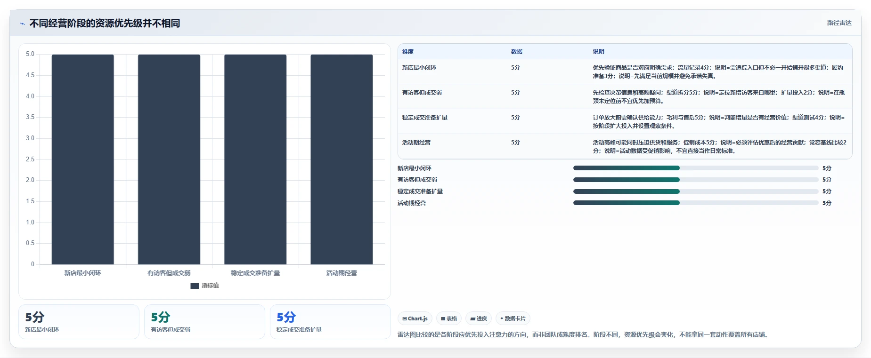Screen dimensions: 871x358
Task: Click the 说明 table column header
Action: tap(598, 52)
